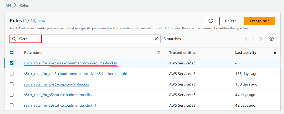Click the Trusted entities column header
284x114 pixels.
point(183,53)
